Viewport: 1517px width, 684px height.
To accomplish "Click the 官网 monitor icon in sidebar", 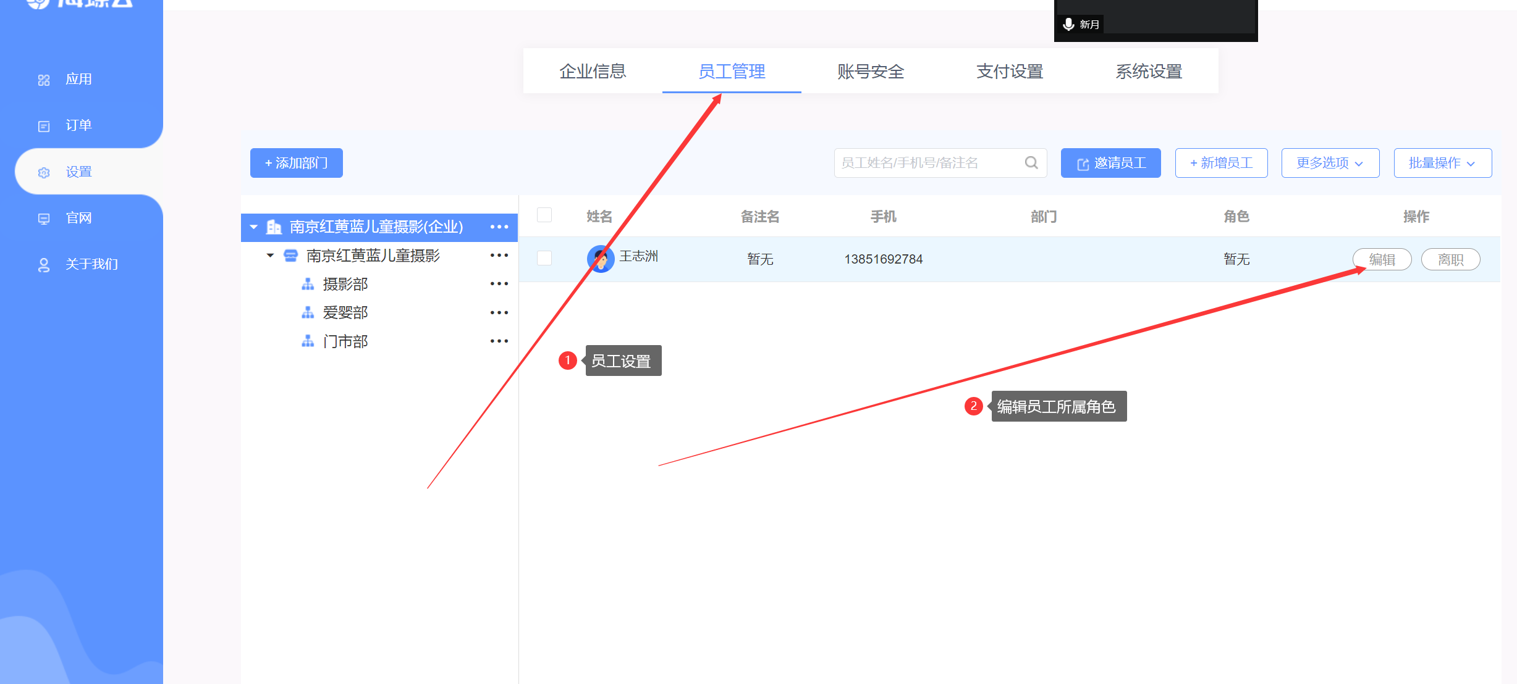I will [44, 219].
